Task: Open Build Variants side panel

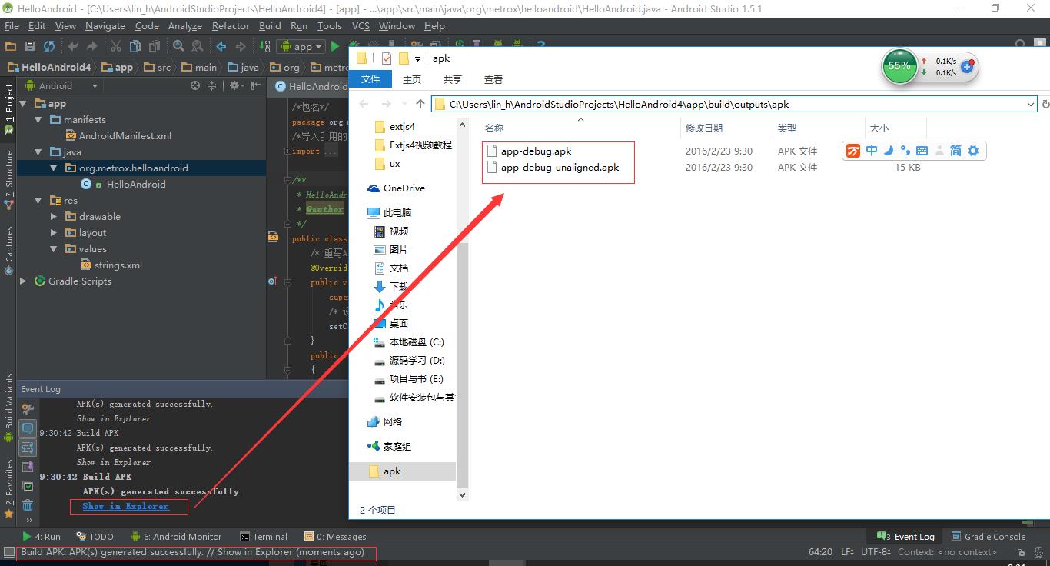Action: 8,406
